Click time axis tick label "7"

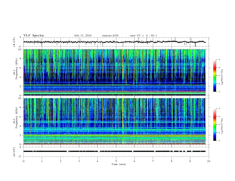pos(153,161)
